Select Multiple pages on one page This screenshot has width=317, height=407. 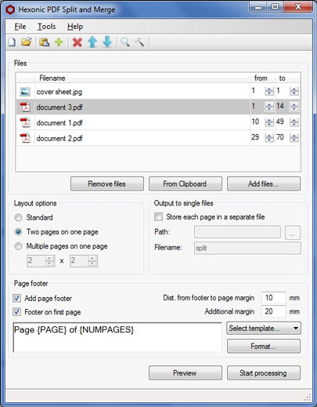click(18, 246)
